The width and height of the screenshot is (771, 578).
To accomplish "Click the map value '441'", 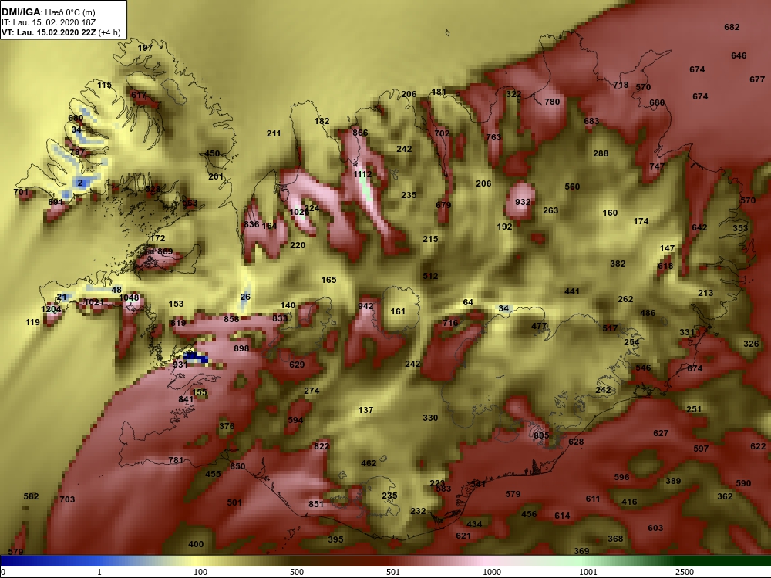I will 572,291.
